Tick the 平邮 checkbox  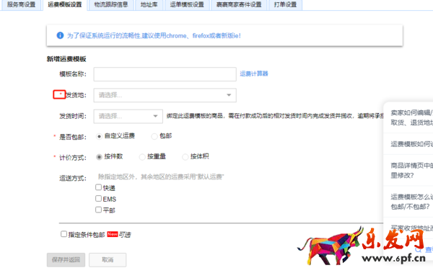pyautogui.click(x=98, y=210)
